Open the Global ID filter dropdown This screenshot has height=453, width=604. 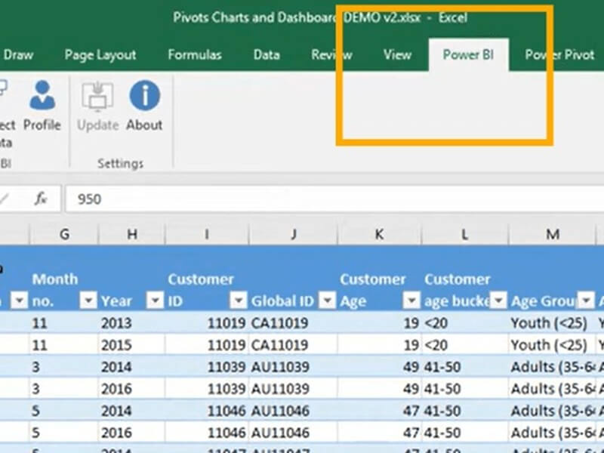point(327,300)
